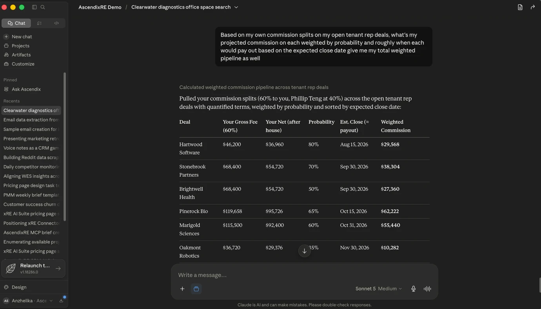Viewport: 541px width, 309px height.
Task: Click the AS avatar icon
Action: click(6, 301)
